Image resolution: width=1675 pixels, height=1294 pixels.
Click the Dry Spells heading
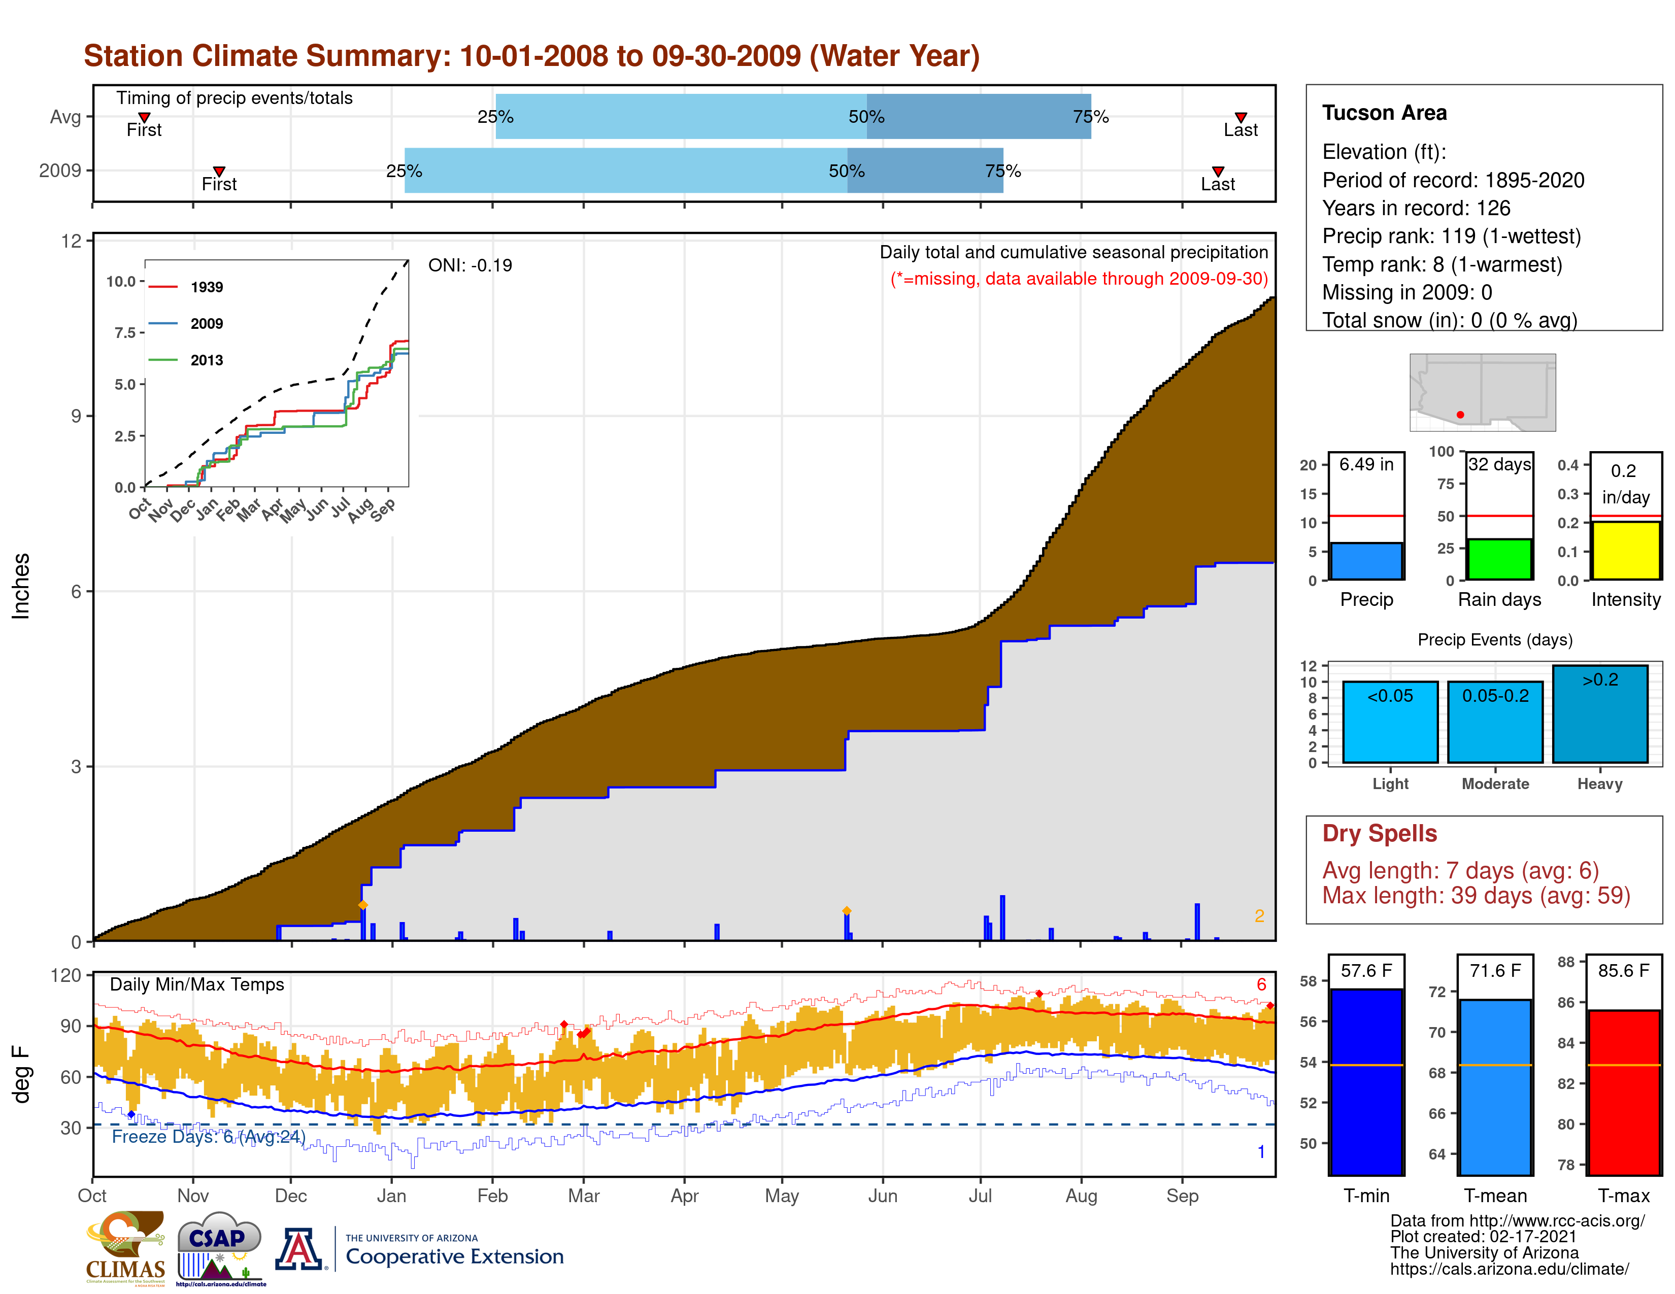[1380, 833]
